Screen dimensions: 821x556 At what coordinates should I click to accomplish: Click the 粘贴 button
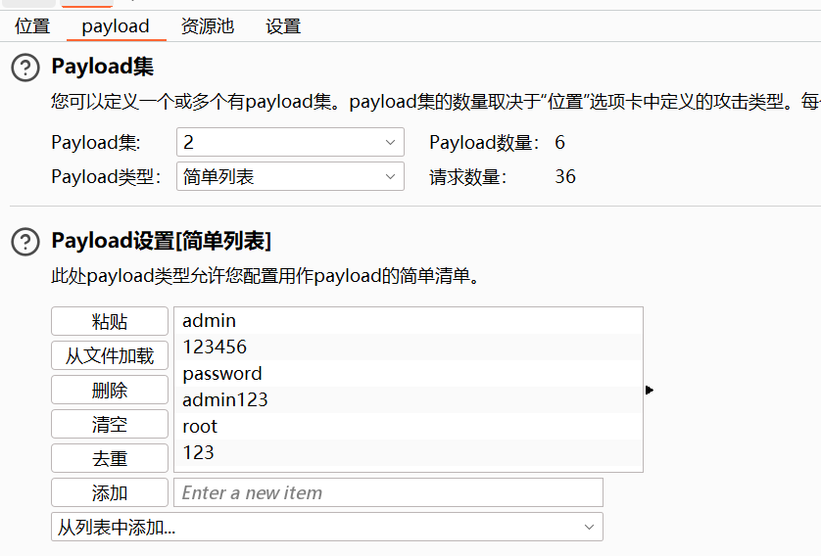coord(110,322)
